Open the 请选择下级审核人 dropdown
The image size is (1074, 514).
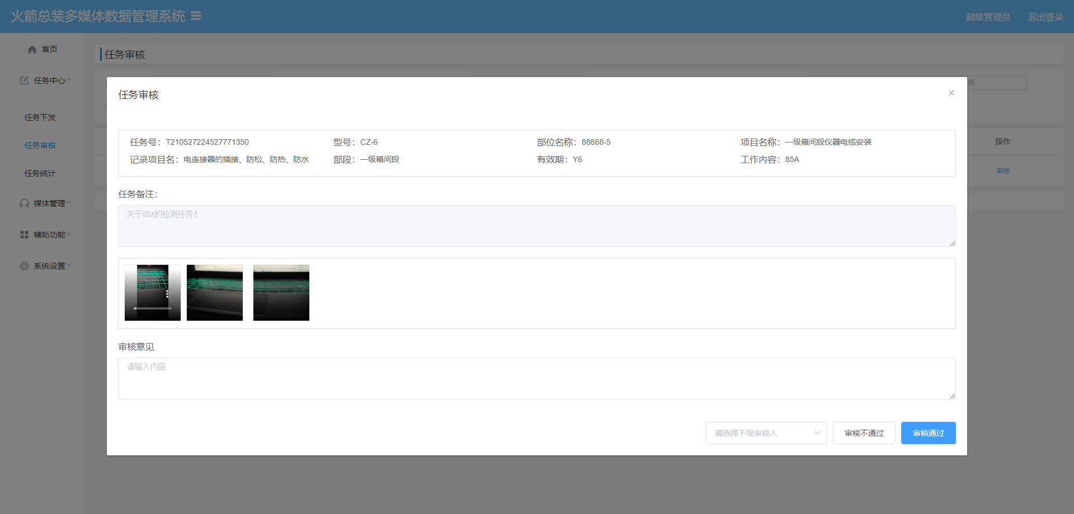(766, 433)
